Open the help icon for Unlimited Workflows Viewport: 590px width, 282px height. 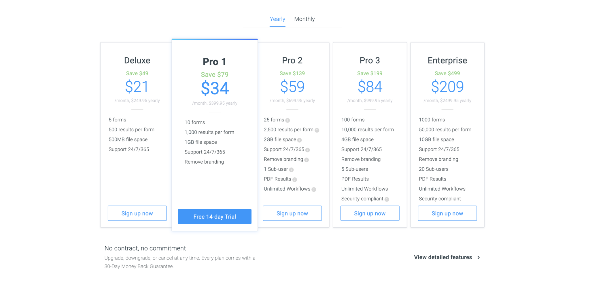pos(314,189)
